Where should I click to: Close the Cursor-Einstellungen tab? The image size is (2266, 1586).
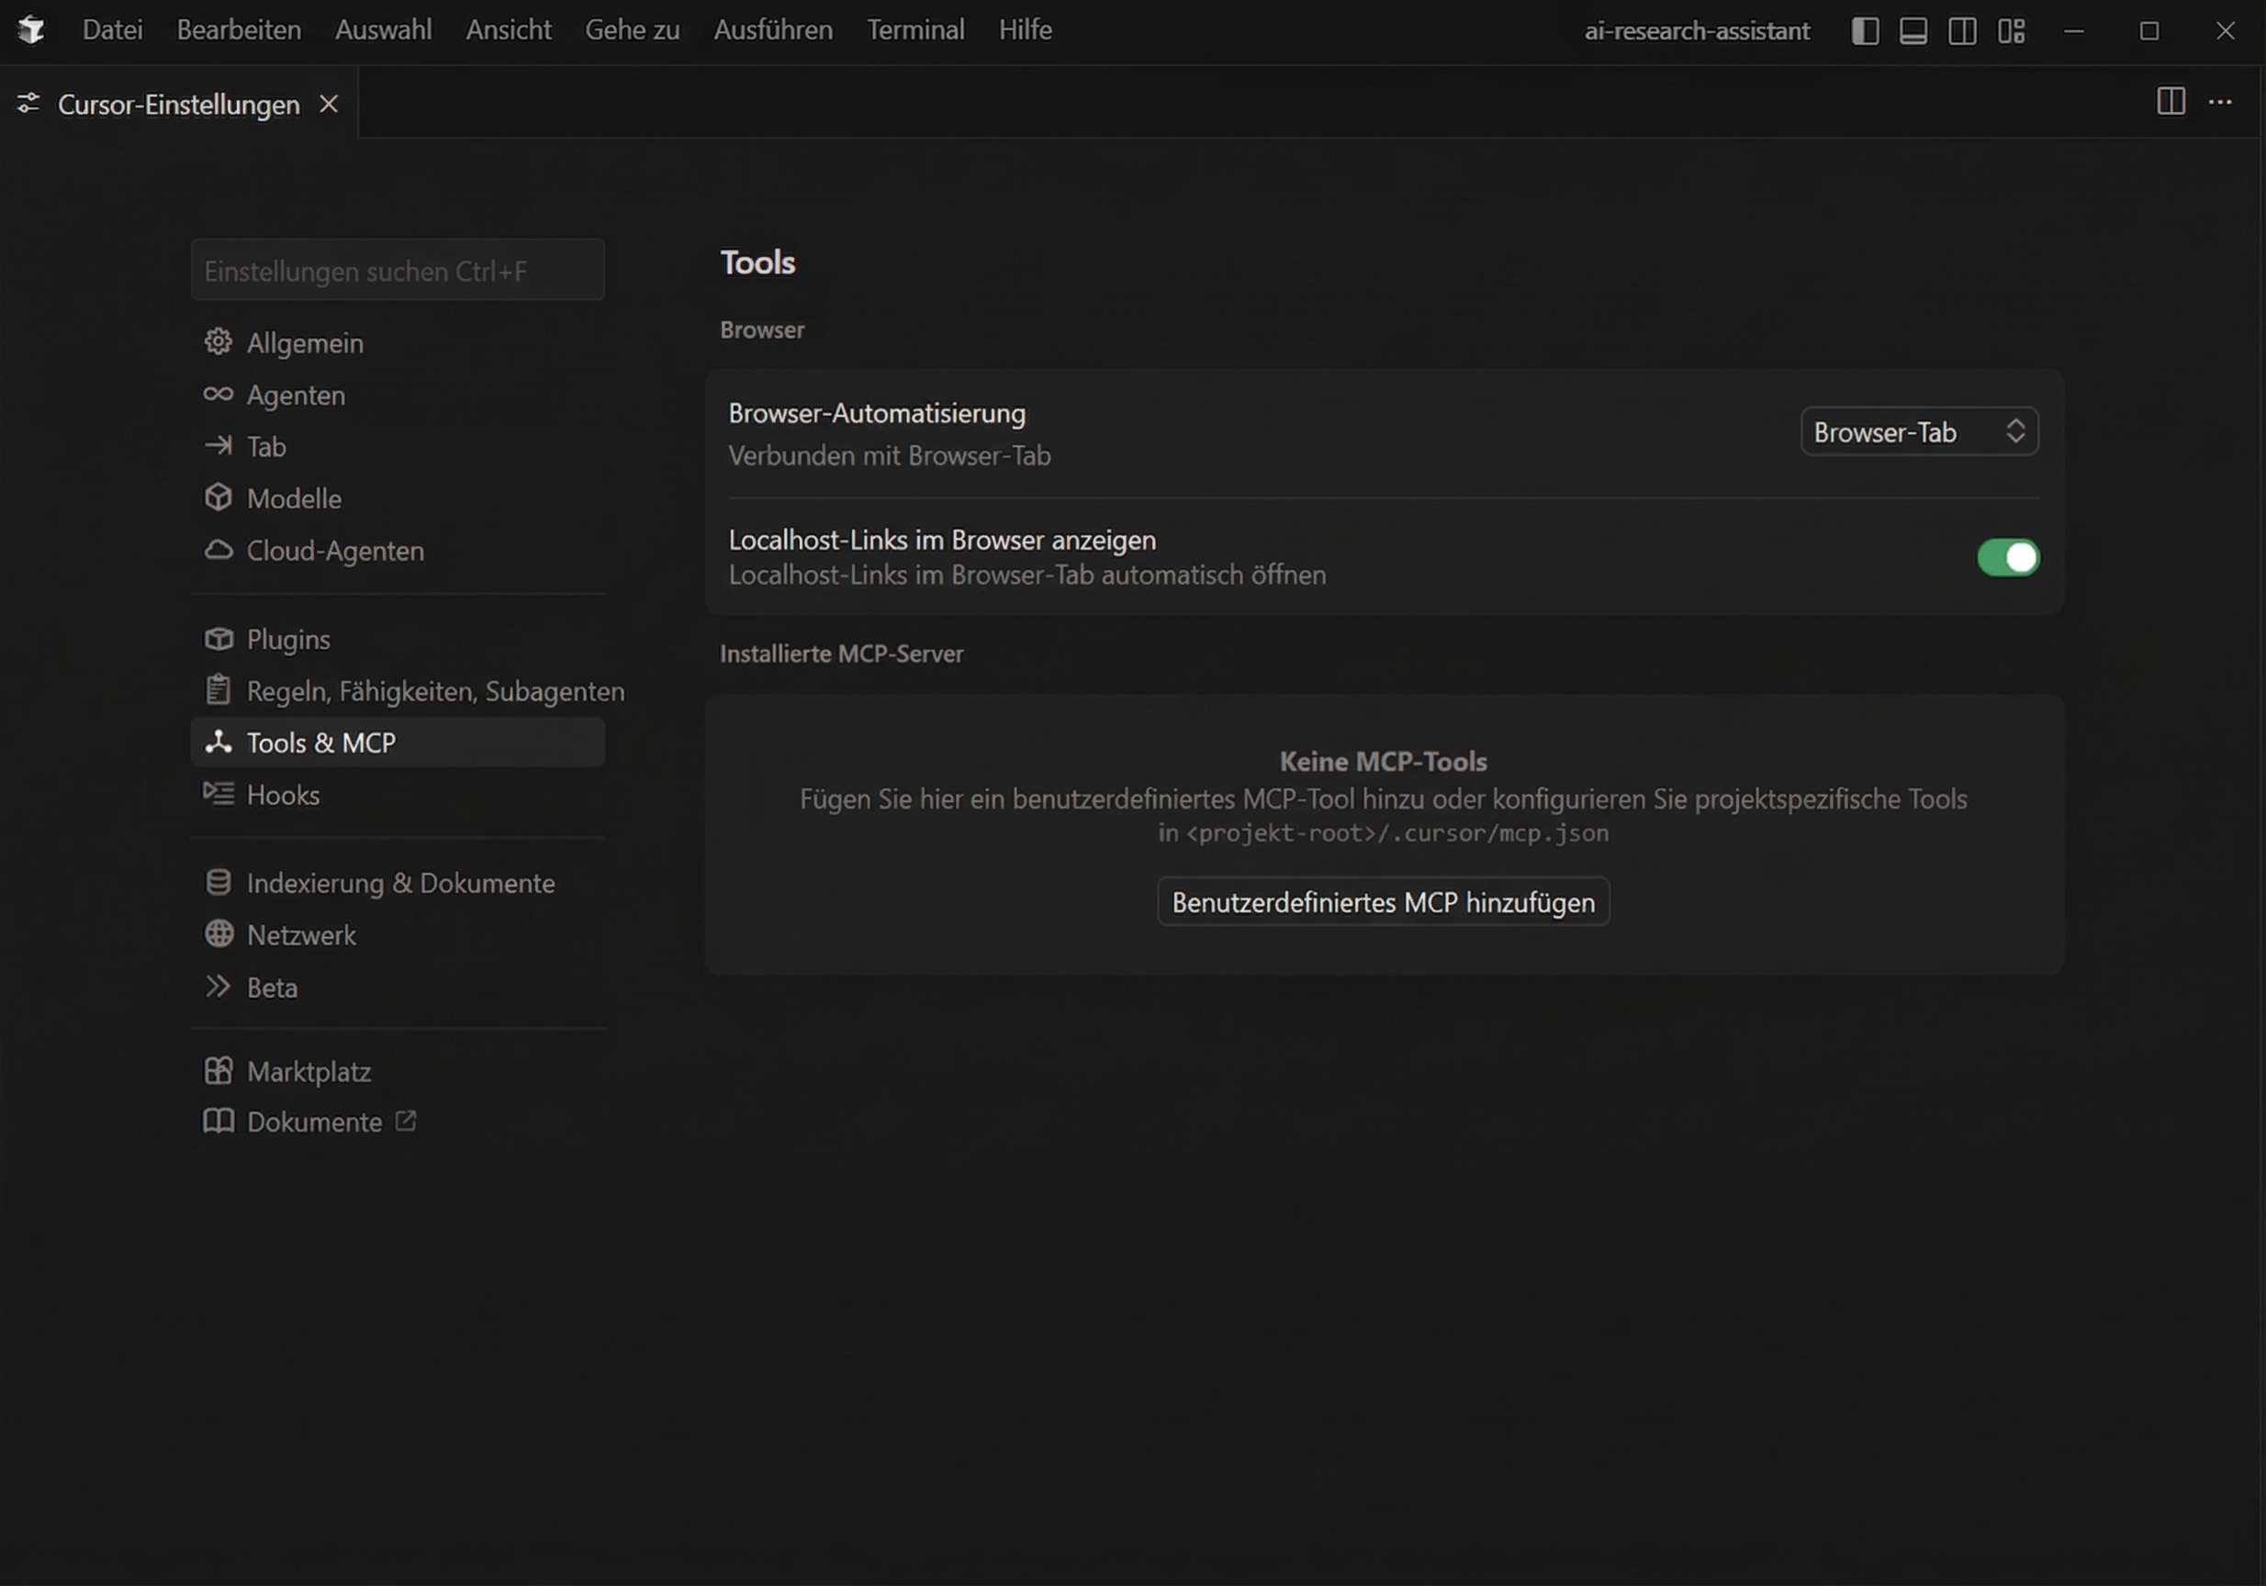329,104
